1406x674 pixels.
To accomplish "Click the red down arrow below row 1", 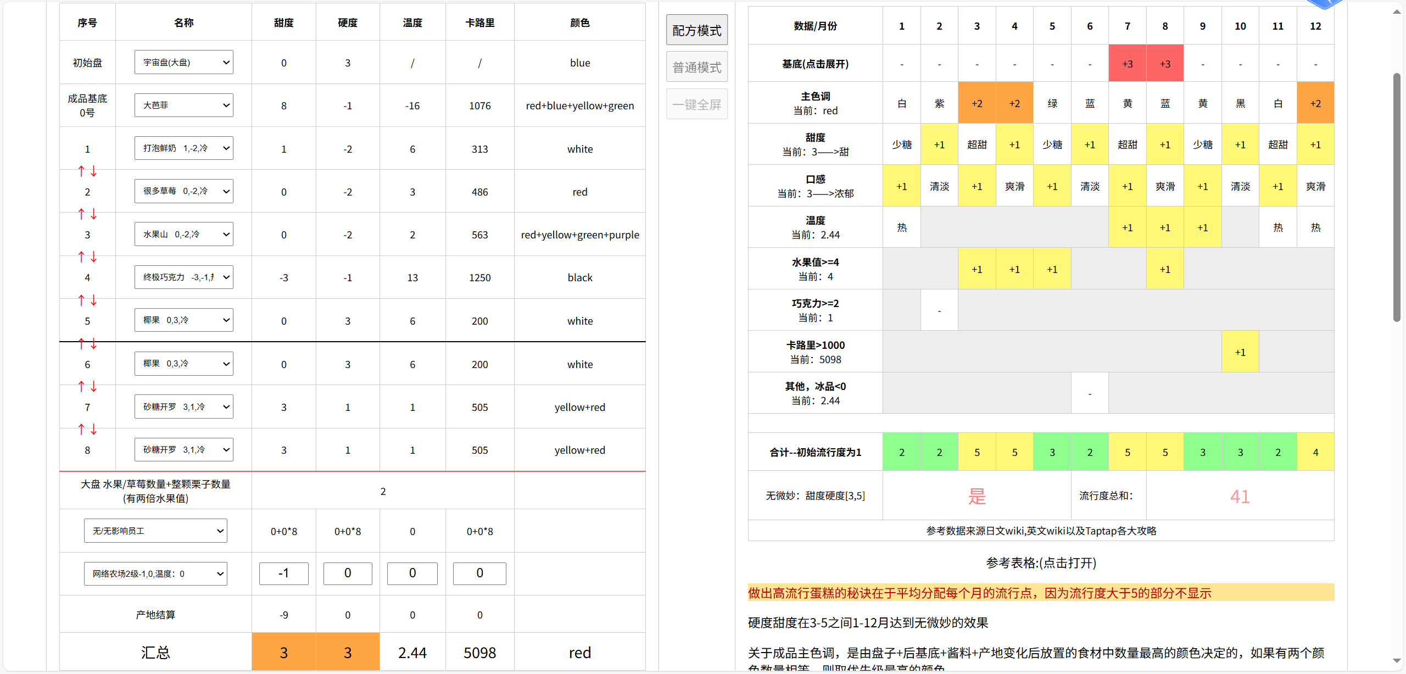I will (x=94, y=171).
